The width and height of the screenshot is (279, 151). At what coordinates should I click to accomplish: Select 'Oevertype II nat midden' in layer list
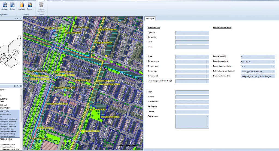tap(8, 131)
